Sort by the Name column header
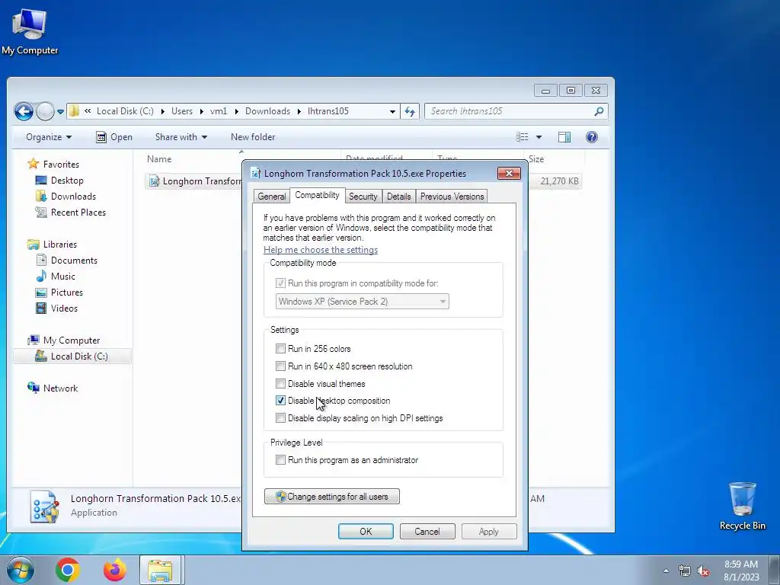The width and height of the screenshot is (780, 585). tap(159, 159)
